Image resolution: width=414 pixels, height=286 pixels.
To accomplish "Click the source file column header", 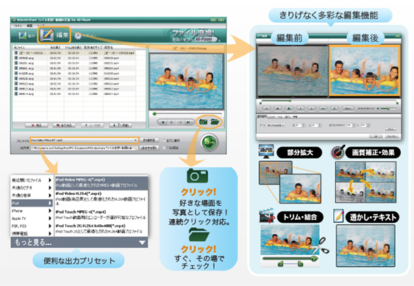I will [30, 48].
